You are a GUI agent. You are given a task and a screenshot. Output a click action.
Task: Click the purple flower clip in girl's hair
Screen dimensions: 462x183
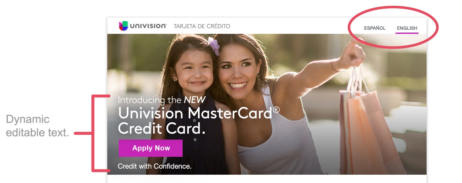[214, 46]
